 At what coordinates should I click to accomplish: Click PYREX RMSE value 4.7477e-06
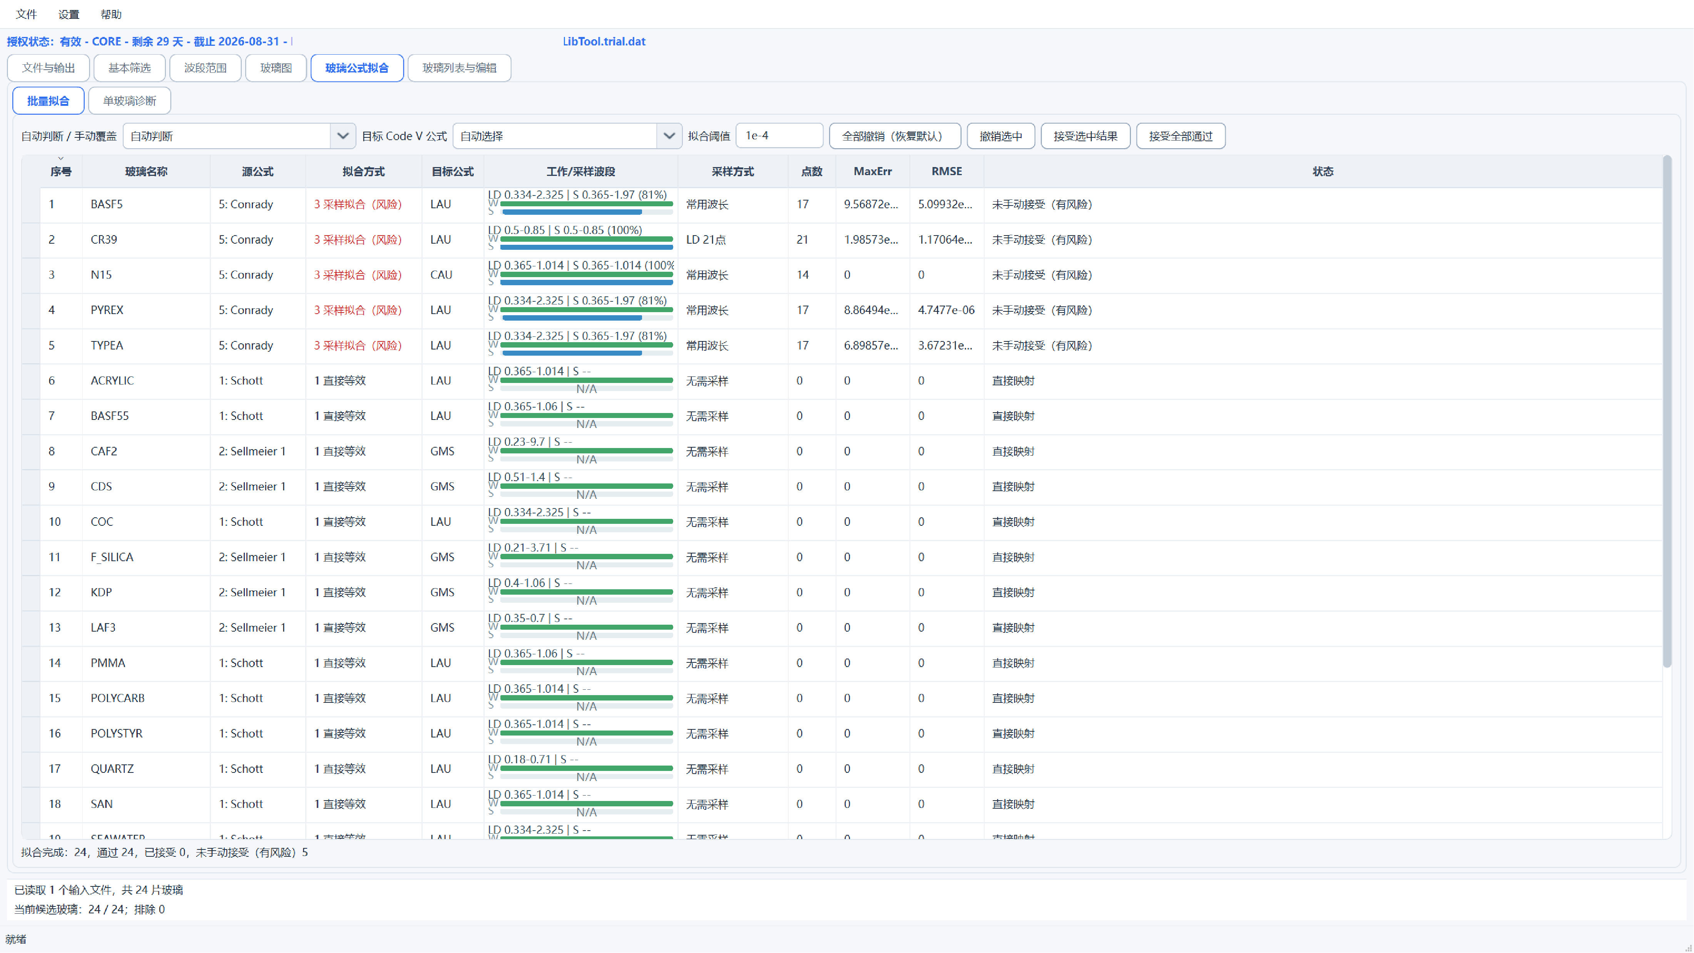coord(946,311)
